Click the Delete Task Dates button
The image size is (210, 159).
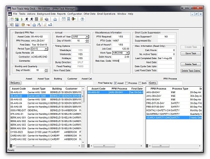pos(191,71)
